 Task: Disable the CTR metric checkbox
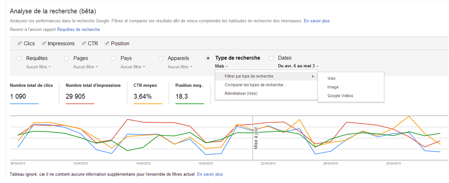[84, 43]
